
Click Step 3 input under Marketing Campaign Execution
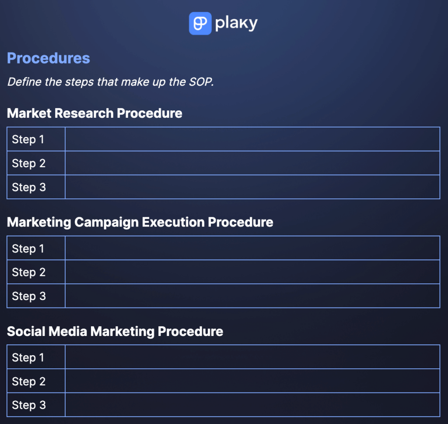252,296
